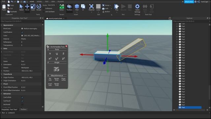211x119 pixels.
Task: Open the FILE menu
Action: (x=3, y=1)
